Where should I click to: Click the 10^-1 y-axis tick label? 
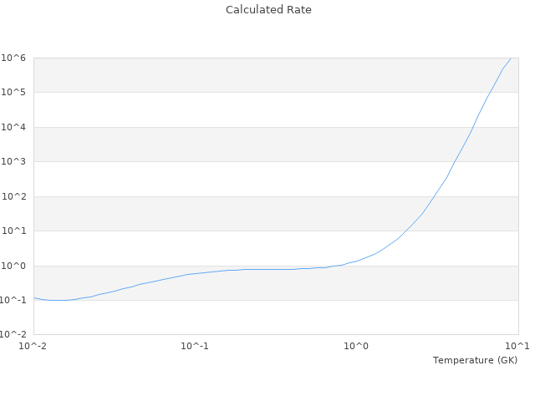click(x=13, y=300)
